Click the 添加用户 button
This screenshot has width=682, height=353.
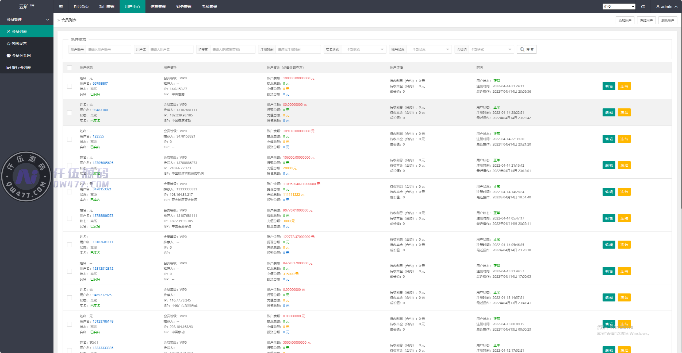[x=625, y=20]
